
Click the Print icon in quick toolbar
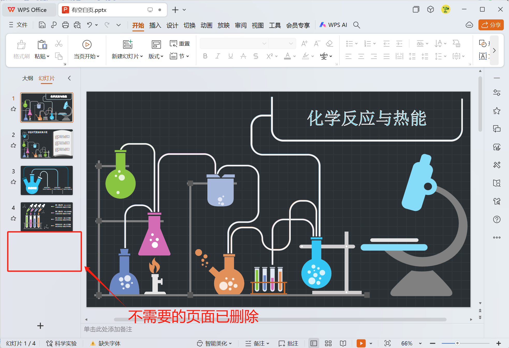66,25
